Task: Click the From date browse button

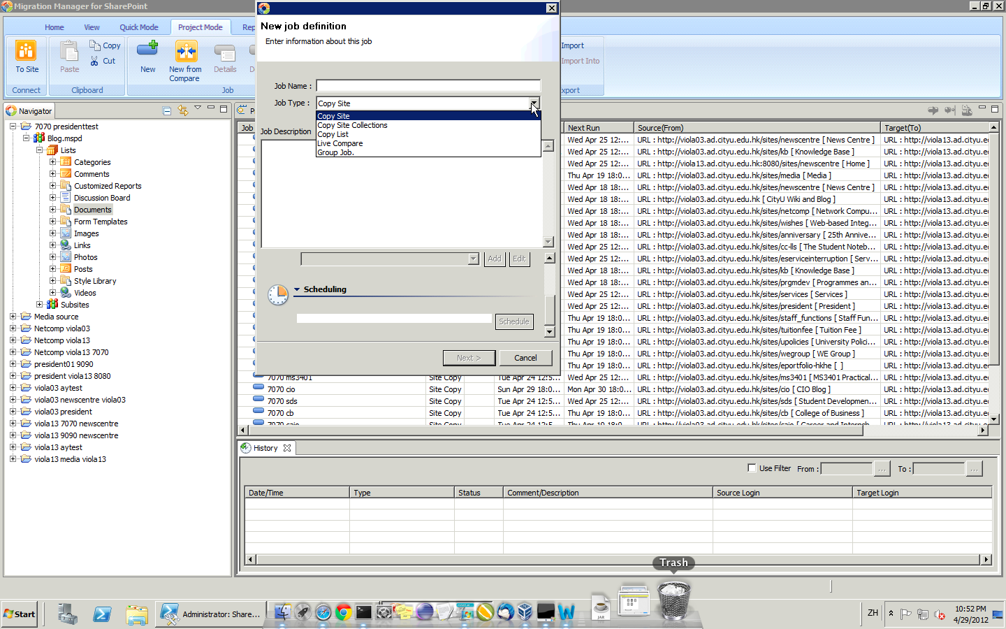Action: (x=882, y=469)
